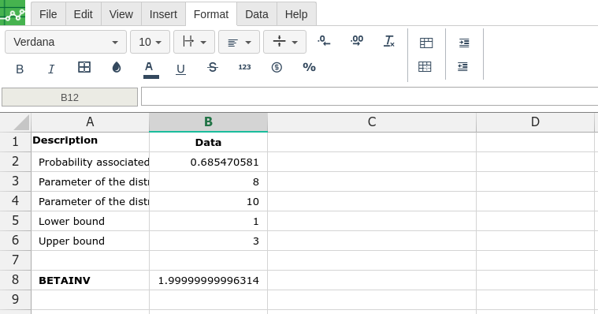The height and width of the screenshot is (314, 598).
Task: Select column B header
Action: tap(208, 121)
